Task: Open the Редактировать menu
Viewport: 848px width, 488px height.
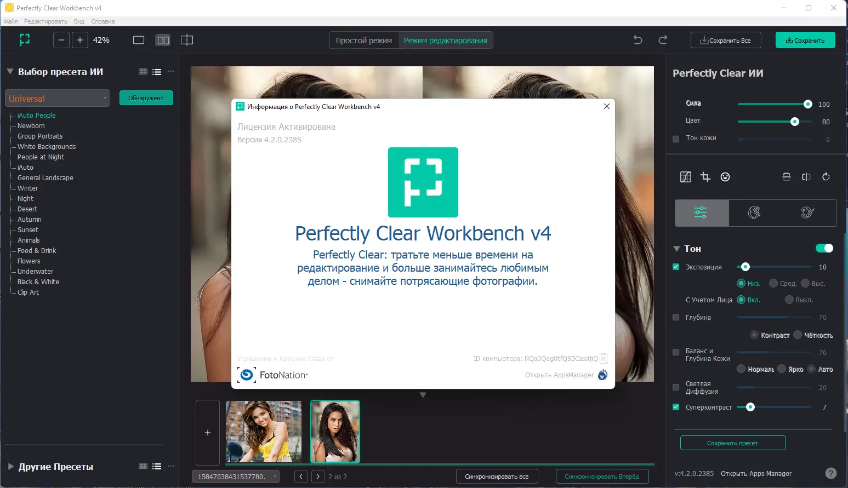Action: [x=45, y=21]
